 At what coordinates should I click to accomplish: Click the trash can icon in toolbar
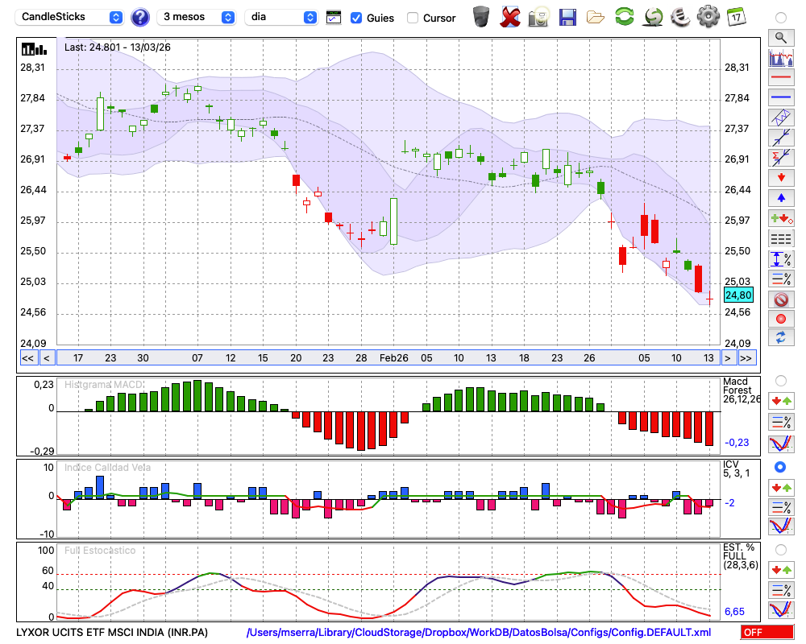[481, 16]
